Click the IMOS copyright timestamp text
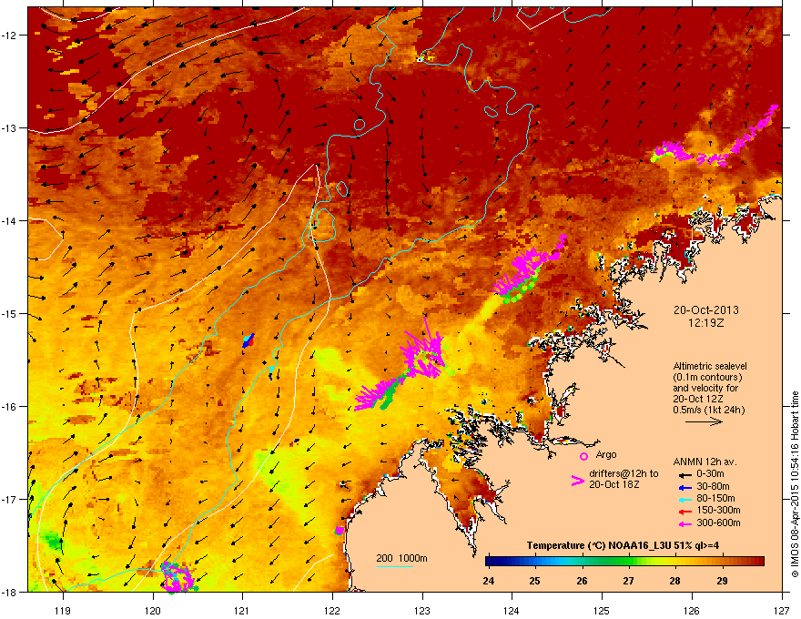 [795, 484]
